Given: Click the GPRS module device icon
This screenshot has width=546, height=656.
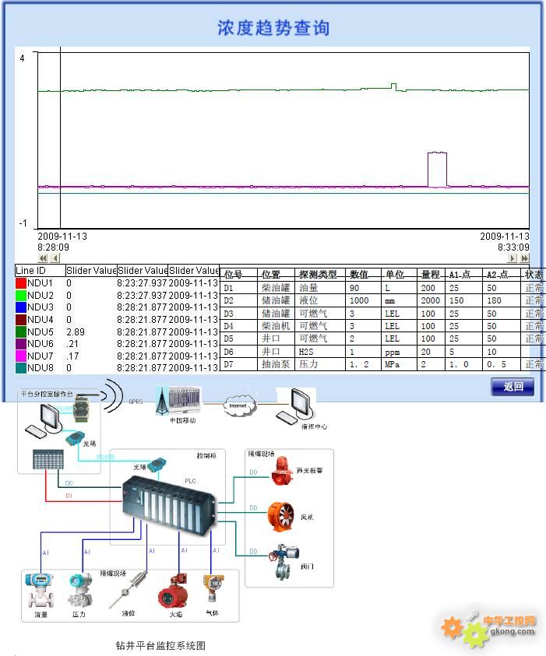Looking at the screenshot, I should coord(81,408).
